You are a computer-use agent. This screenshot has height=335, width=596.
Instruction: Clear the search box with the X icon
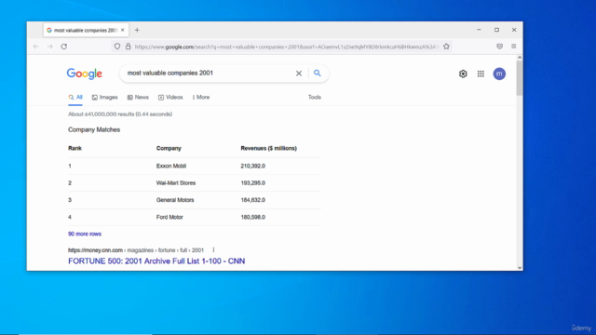pos(299,74)
